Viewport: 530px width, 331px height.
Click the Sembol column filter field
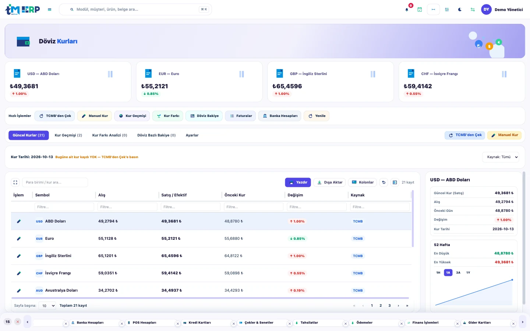(64, 207)
